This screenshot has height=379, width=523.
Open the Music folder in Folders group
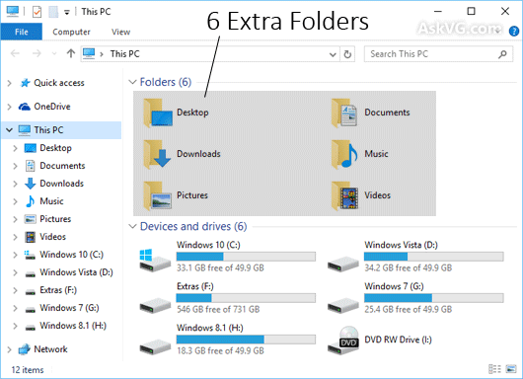click(x=360, y=154)
